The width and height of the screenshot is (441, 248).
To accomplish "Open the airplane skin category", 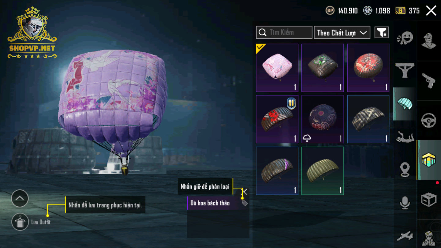I will pos(405,236).
